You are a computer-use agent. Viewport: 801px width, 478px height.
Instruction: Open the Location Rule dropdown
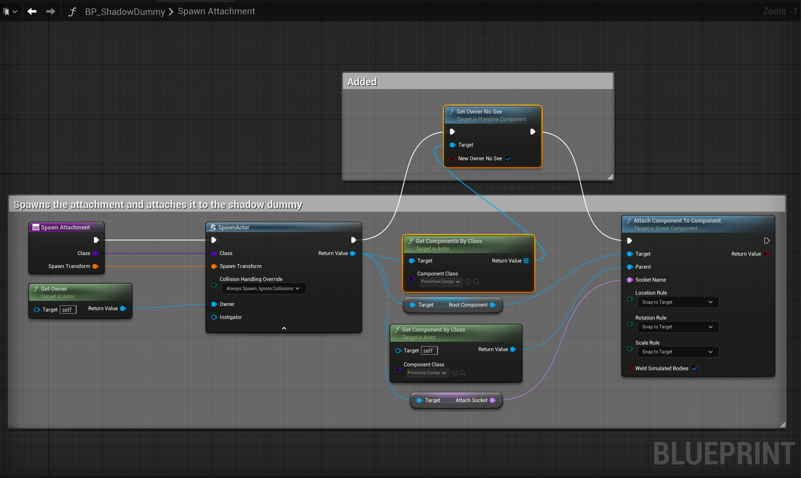(678, 302)
